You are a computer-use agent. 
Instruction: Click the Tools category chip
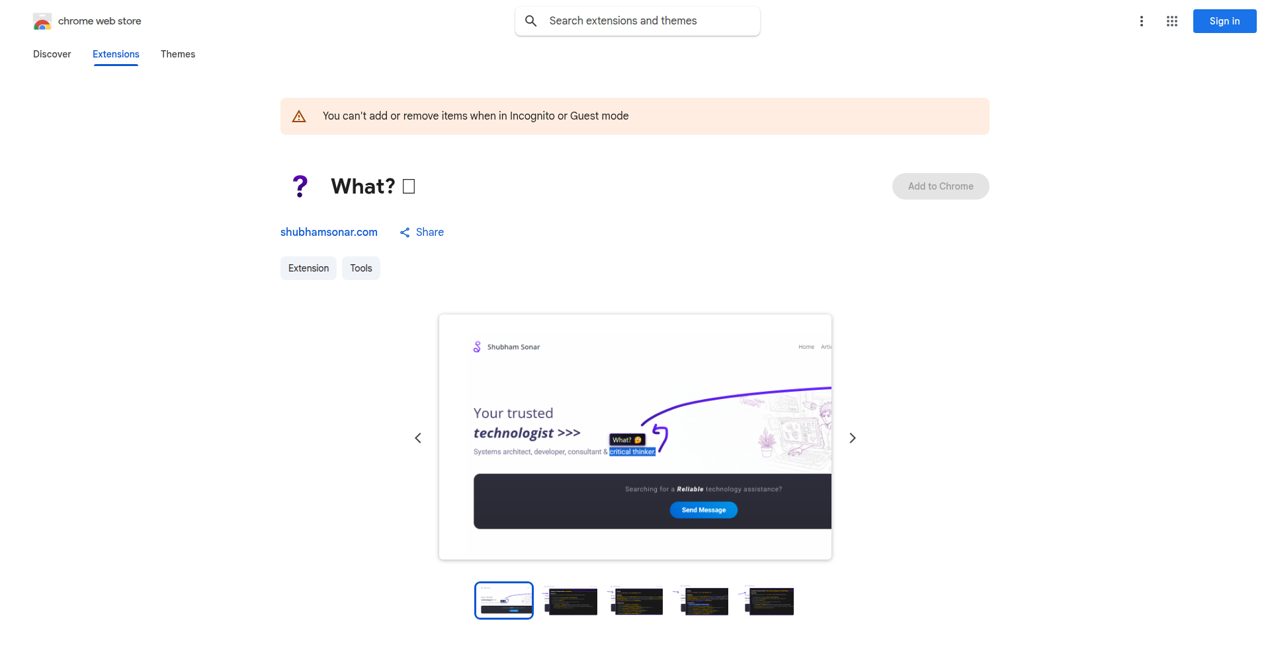[361, 268]
